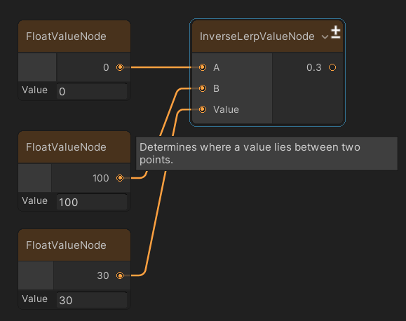Select input port B on InverseLerpValueNode
Screen dimensions: 406x321
[x=203, y=88]
